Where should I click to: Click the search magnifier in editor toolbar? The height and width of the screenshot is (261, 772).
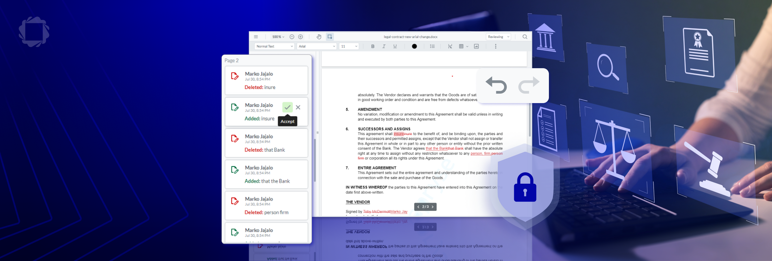(525, 37)
